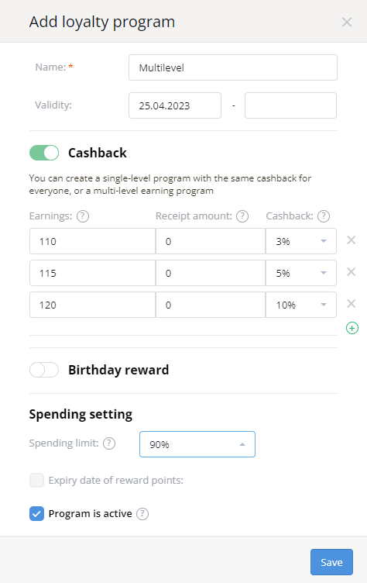Click help icon beside Program is active
Image resolution: width=367 pixels, height=583 pixels.
[142, 514]
